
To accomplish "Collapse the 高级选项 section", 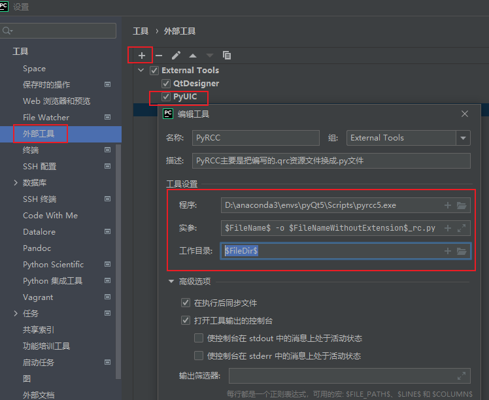I will pyautogui.click(x=171, y=281).
